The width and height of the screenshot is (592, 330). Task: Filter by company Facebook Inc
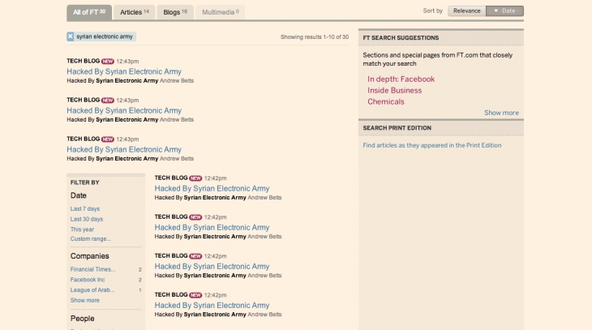(x=88, y=280)
